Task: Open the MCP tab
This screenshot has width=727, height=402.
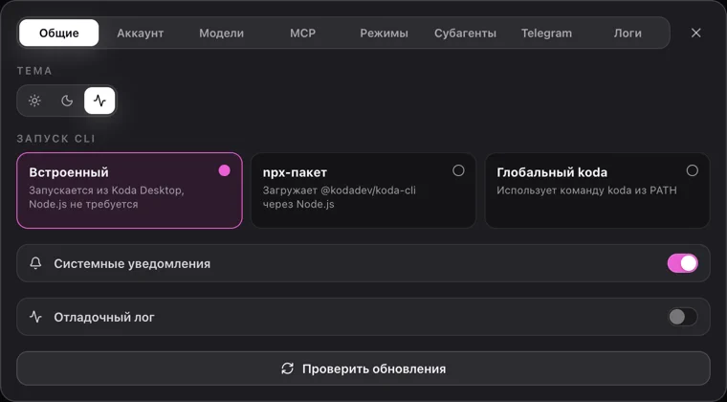Action: pyautogui.click(x=303, y=33)
